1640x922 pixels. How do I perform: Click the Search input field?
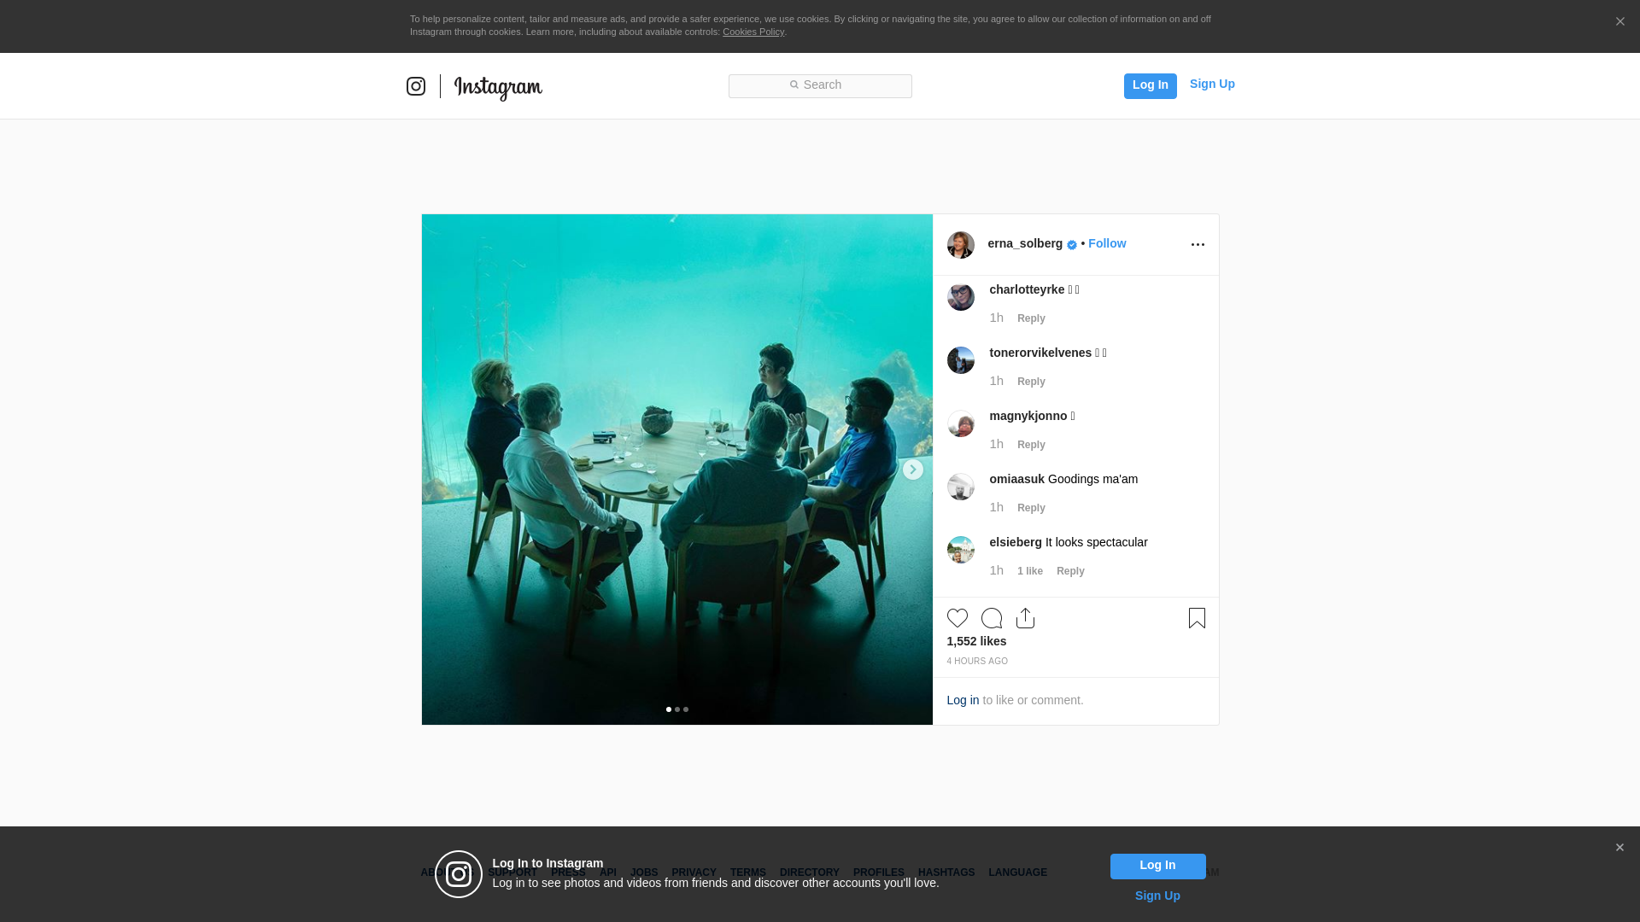(x=820, y=85)
